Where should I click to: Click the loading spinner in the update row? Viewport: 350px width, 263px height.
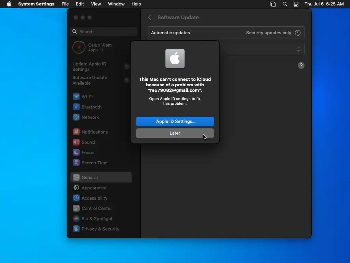coord(298,49)
